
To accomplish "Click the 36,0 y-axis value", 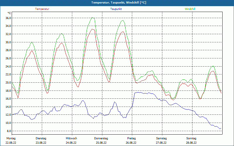I will [8, 18].
